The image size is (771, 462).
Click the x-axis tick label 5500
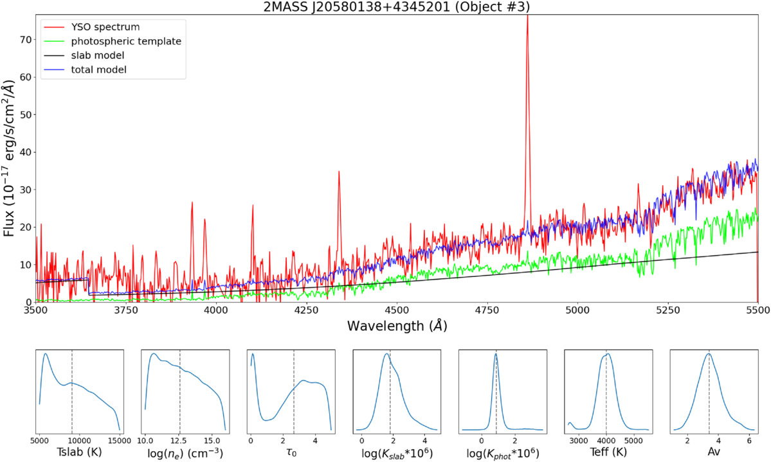click(757, 310)
